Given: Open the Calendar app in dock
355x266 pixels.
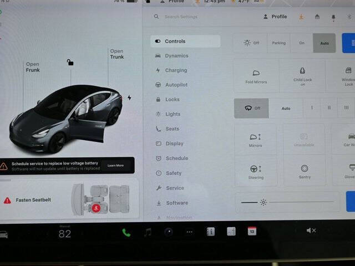Looking at the screenshot, I should pyautogui.click(x=252, y=231).
